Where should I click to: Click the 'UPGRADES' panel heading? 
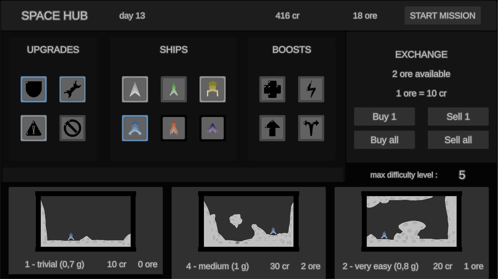point(53,50)
